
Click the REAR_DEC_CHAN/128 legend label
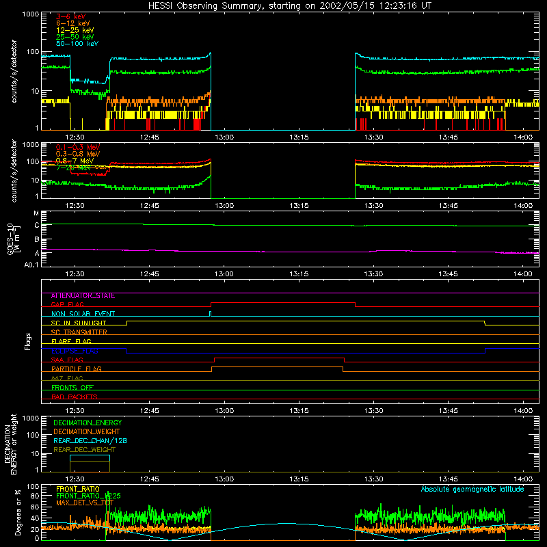[x=90, y=441]
